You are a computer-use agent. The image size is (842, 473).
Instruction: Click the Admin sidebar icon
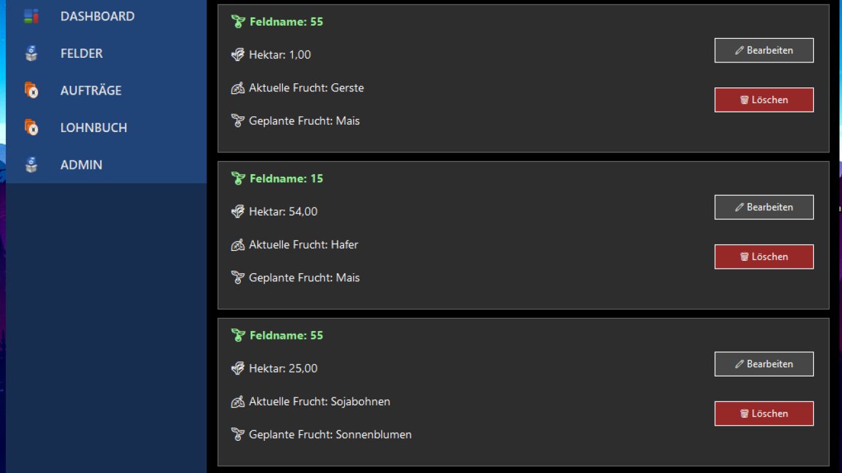(31, 165)
